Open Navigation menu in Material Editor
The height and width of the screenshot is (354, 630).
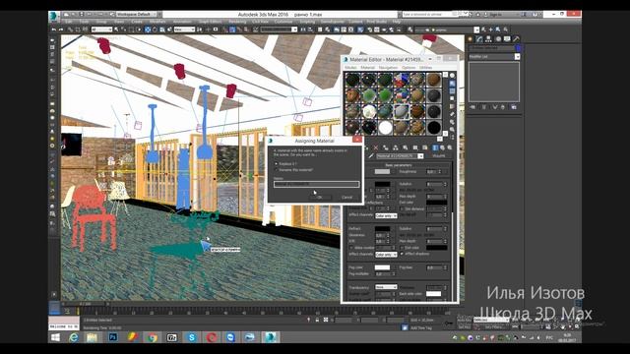tap(388, 68)
